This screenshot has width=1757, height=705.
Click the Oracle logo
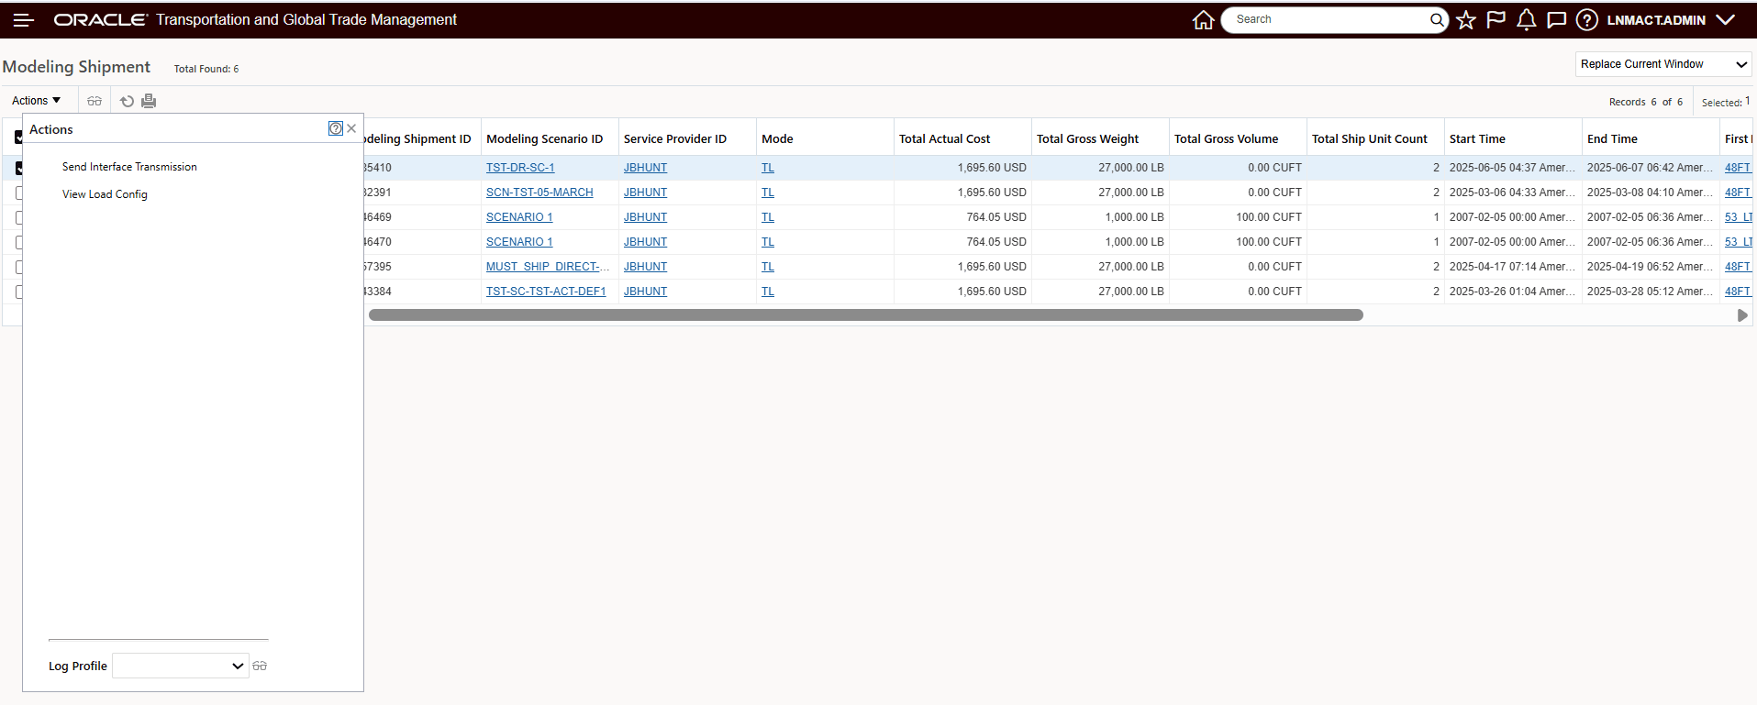click(x=101, y=19)
